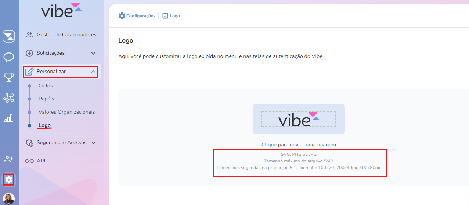Click the infinity icon beside API
The width and height of the screenshot is (469, 205).
pos(29,161)
